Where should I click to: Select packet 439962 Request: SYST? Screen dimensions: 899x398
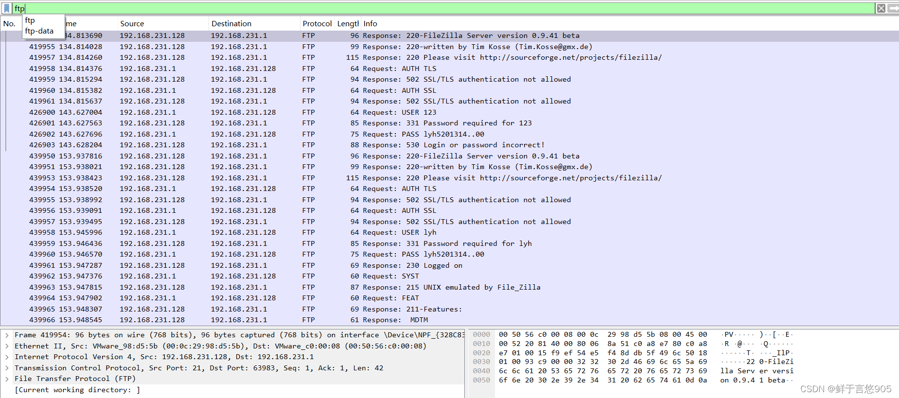click(449, 276)
